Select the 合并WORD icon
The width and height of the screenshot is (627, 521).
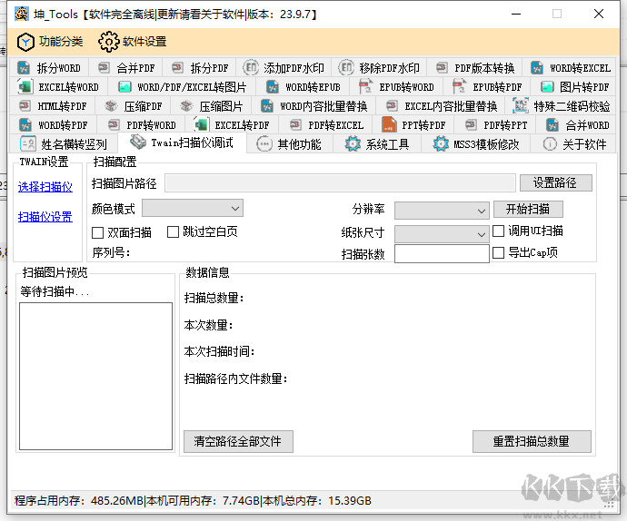552,125
